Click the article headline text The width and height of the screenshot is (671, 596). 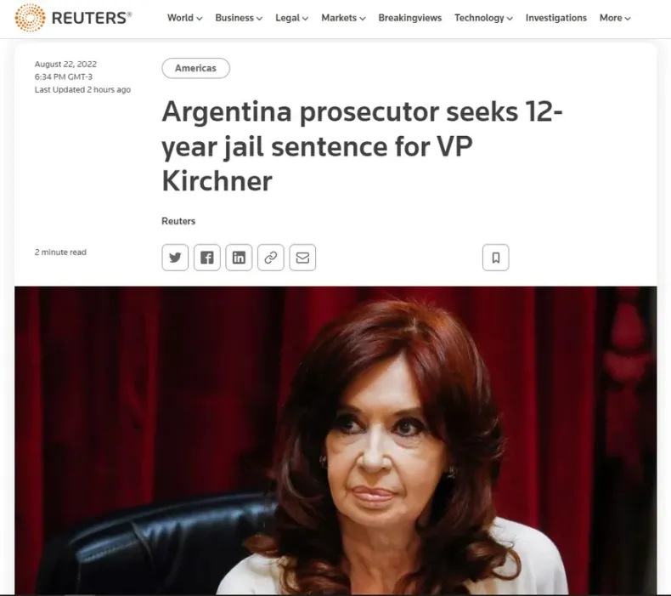[362, 145]
